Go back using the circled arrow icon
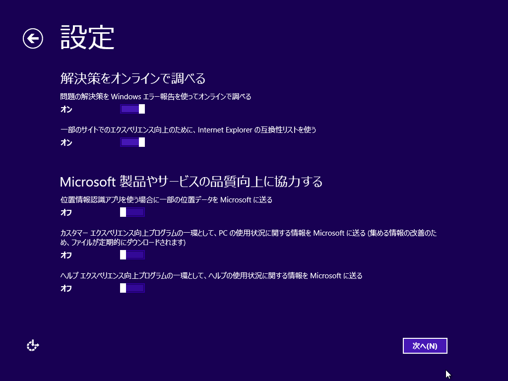Viewport: 508px width, 381px height. coord(33,39)
